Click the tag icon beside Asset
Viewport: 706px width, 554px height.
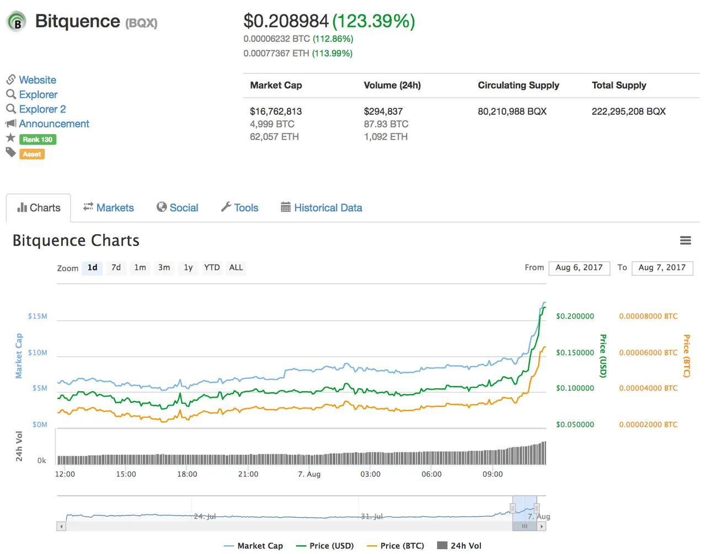[10, 153]
